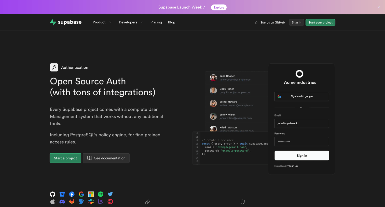Click the Apple provider icon
Viewport: 385px width, 207px height.
52,202
